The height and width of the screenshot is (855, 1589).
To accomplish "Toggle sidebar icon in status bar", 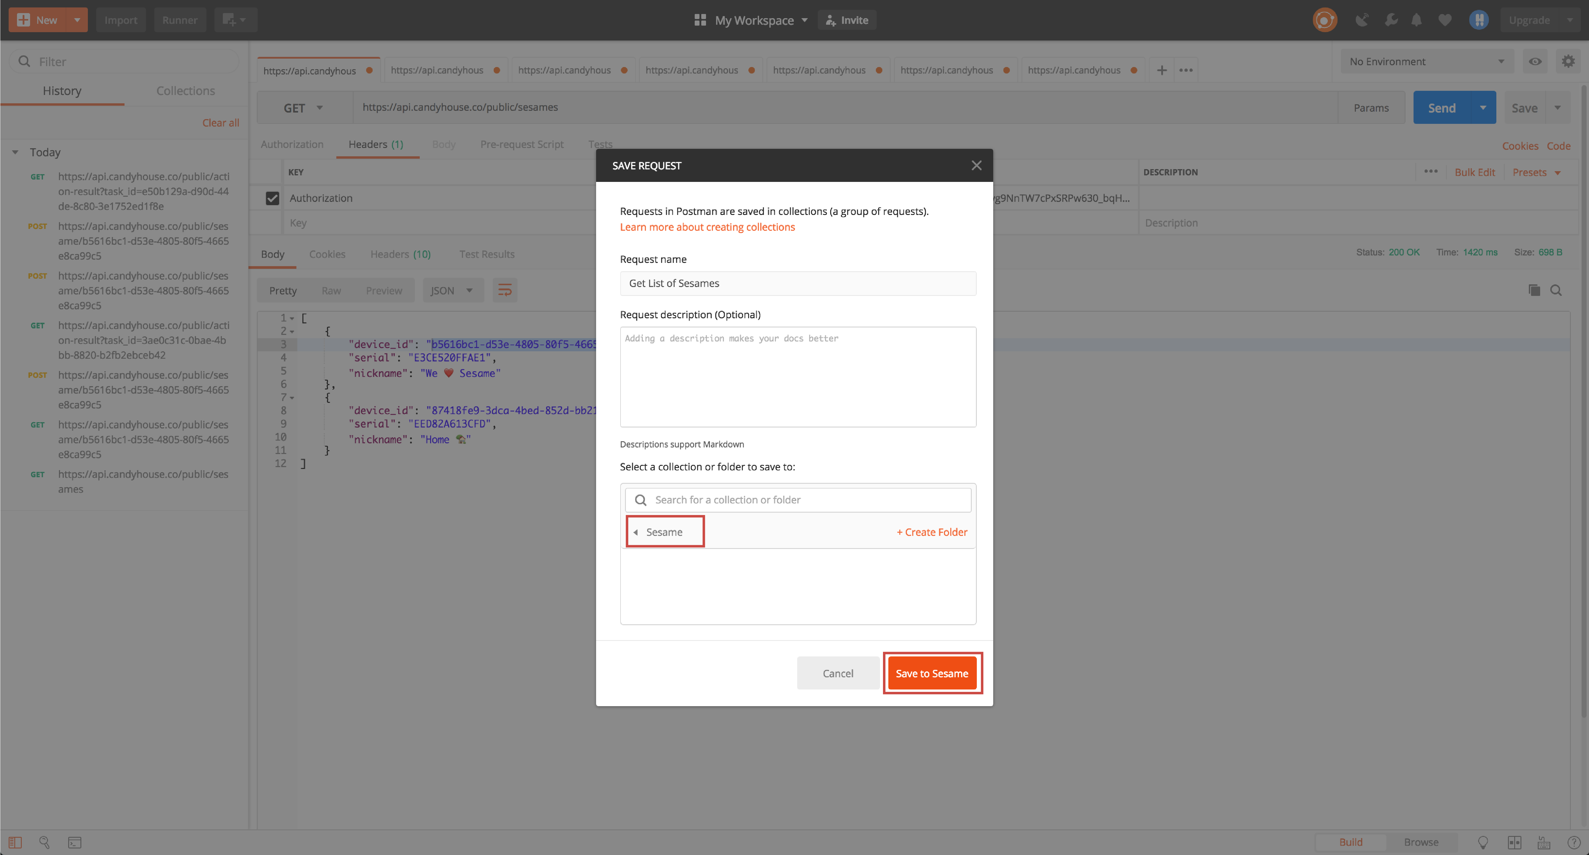I will [x=15, y=842].
